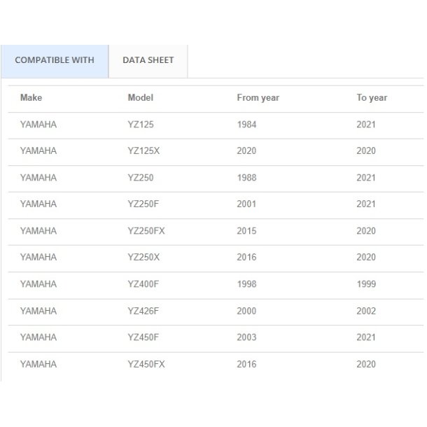Select the YZ450FX model cell
Screen dimensions: 427x427
[146, 364]
